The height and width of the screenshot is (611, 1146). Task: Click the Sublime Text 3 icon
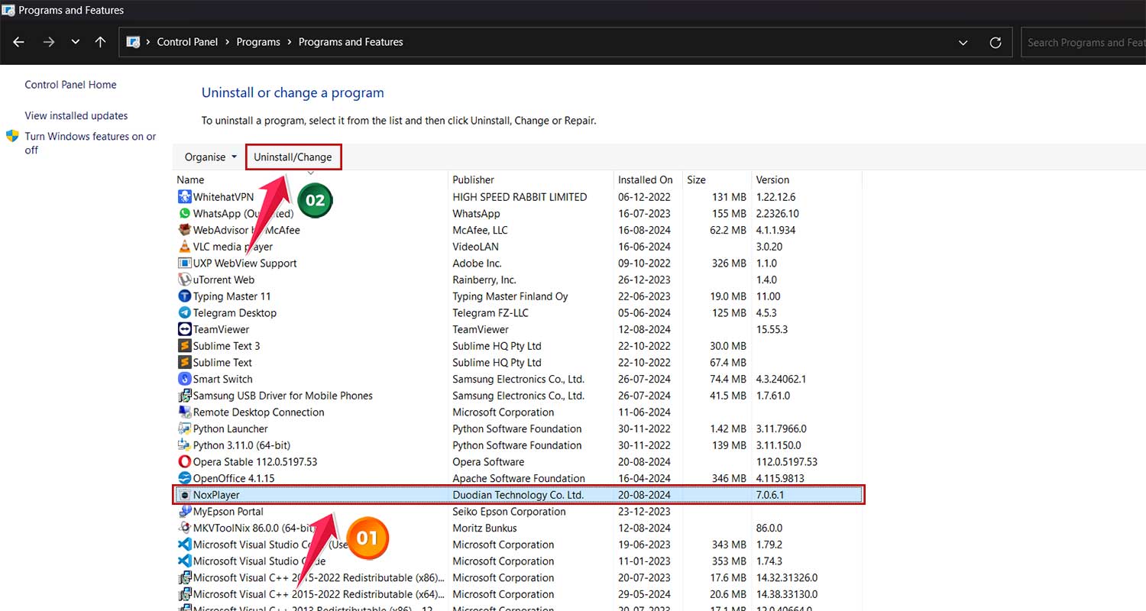(x=184, y=345)
